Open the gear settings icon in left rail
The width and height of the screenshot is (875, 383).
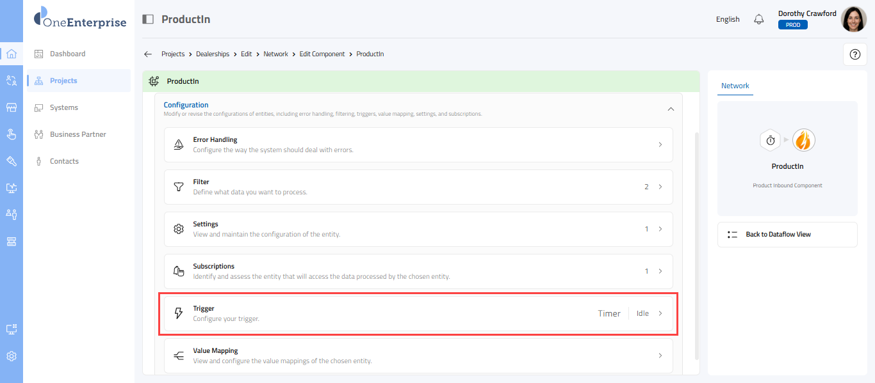click(x=12, y=356)
